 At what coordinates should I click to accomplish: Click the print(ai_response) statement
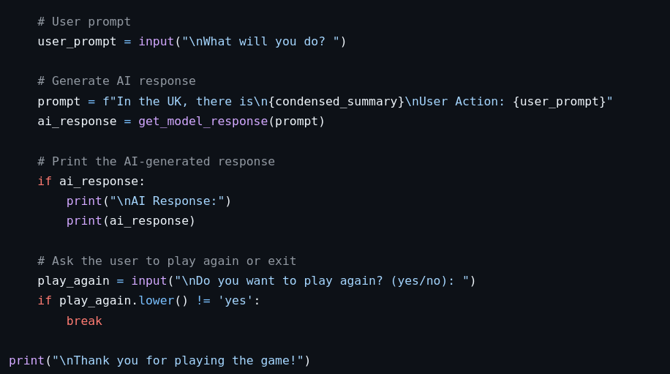click(x=130, y=221)
